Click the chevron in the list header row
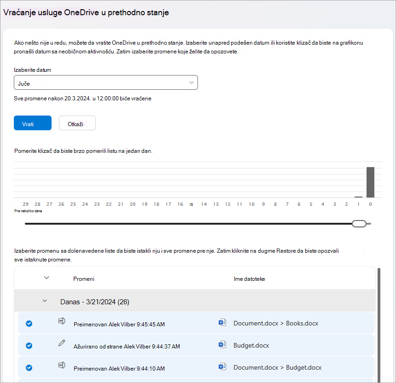The width and height of the screenshot is (396, 383). (47, 278)
